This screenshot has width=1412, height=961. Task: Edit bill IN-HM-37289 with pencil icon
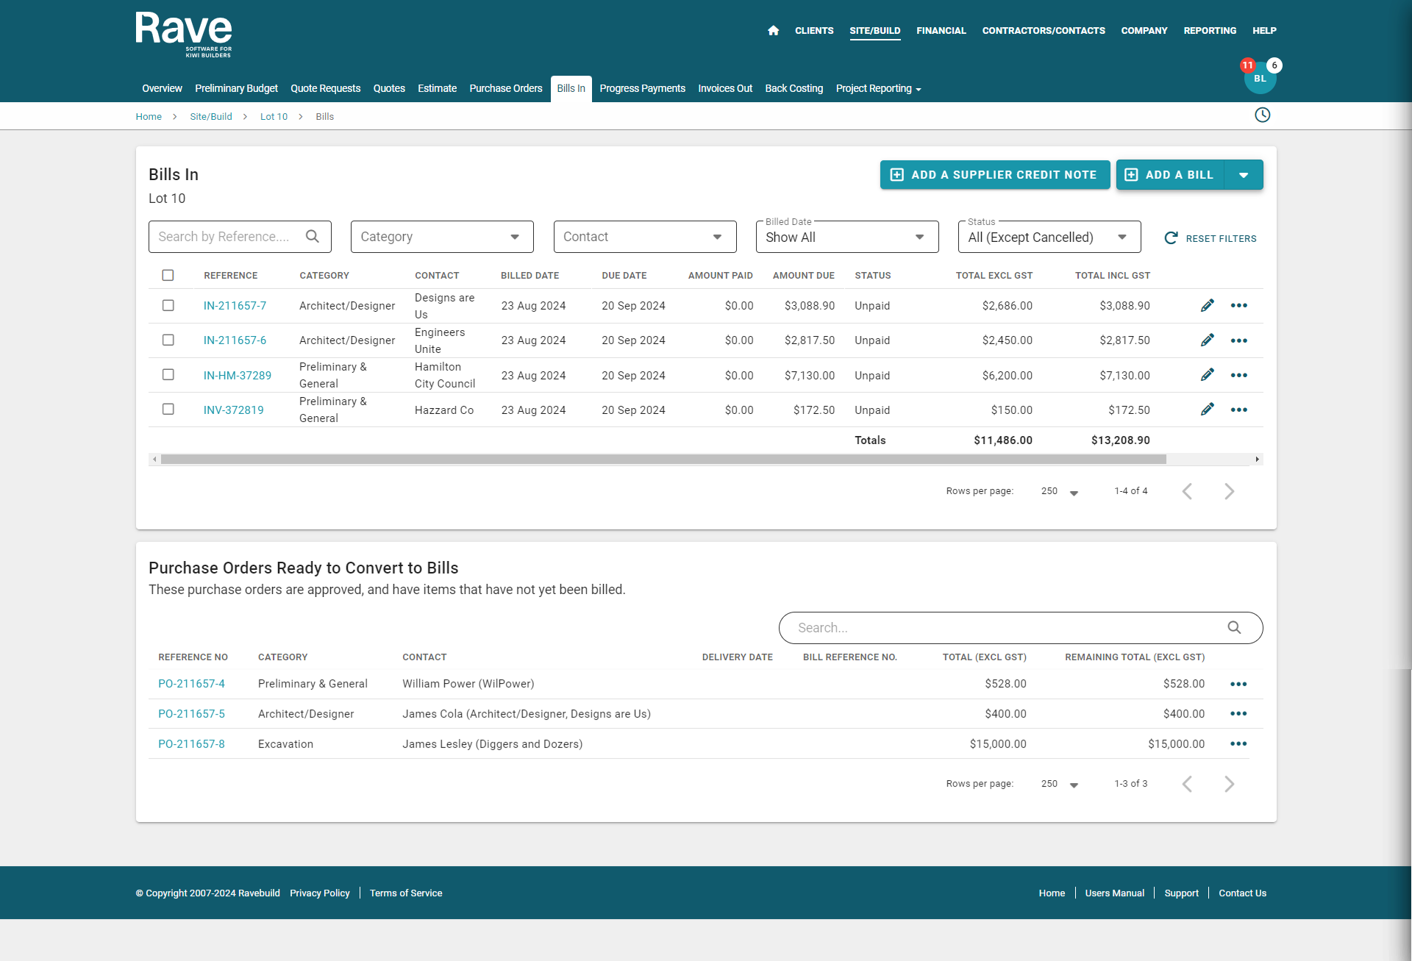click(x=1207, y=375)
